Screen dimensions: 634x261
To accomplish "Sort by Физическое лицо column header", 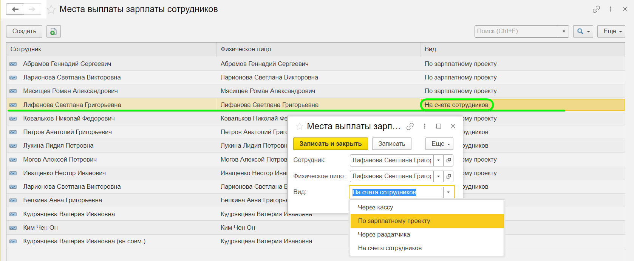I will (x=319, y=49).
